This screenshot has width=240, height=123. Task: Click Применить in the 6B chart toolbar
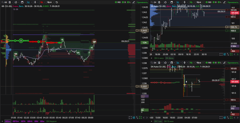coord(142,2)
